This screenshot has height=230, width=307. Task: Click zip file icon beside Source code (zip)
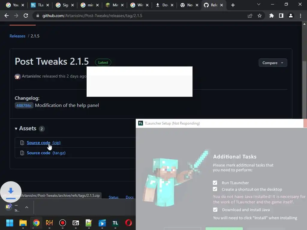tap(22, 143)
